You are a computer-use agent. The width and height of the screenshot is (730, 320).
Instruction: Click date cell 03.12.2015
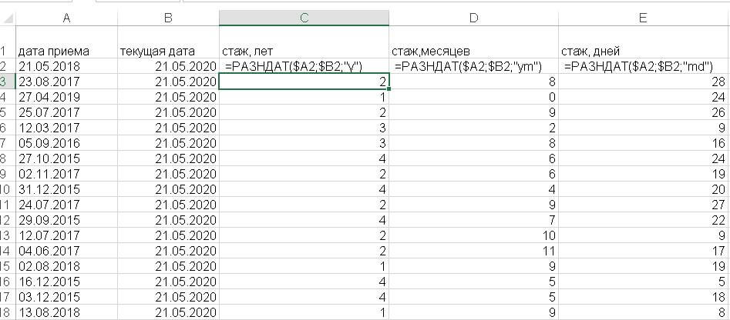point(66,297)
